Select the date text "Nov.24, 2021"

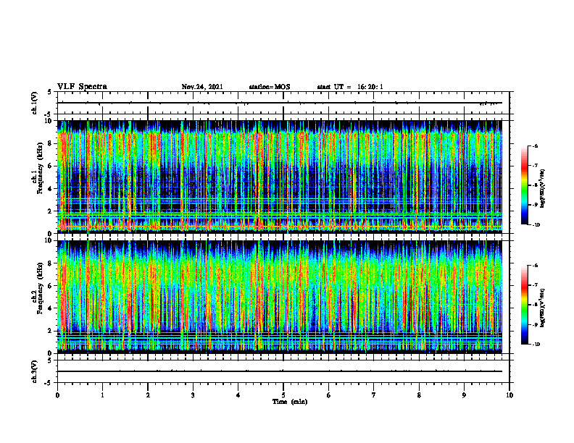(x=202, y=87)
